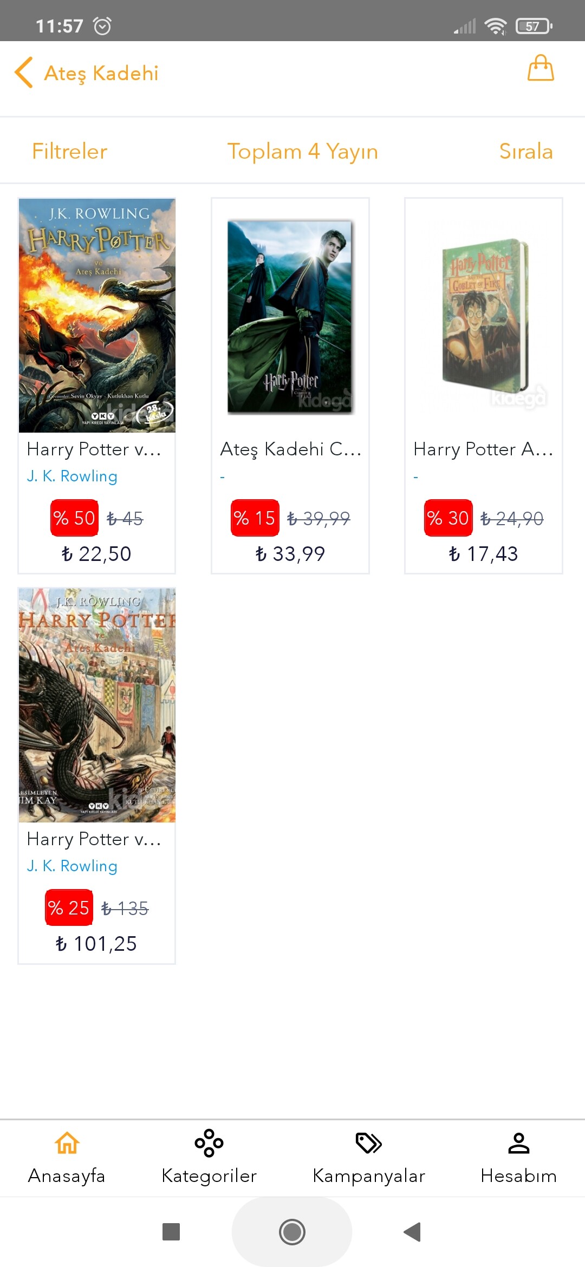Select the Ateş Kadehi C... product title
This screenshot has width=585, height=1267.
click(290, 449)
